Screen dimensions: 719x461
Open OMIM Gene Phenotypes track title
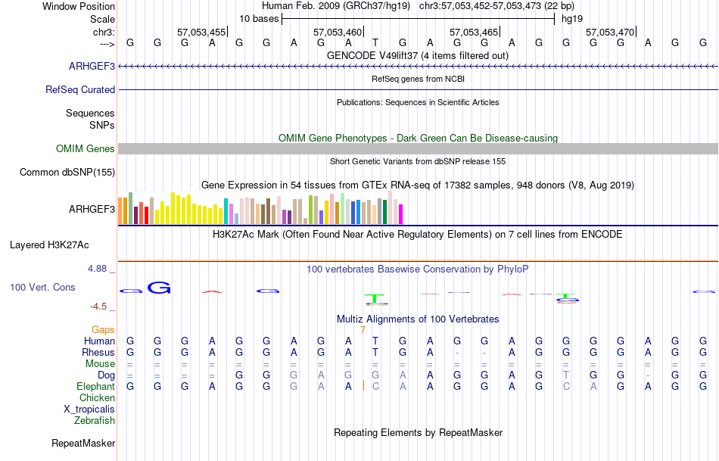click(418, 138)
